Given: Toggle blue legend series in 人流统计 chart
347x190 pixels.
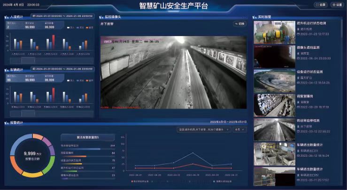Looking at the screenshot, I should (x=80, y=28).
